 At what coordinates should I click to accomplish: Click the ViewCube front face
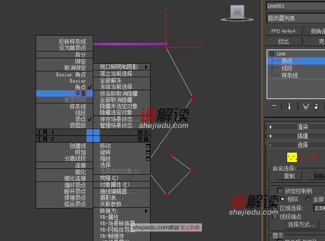(x=237, y=12)
